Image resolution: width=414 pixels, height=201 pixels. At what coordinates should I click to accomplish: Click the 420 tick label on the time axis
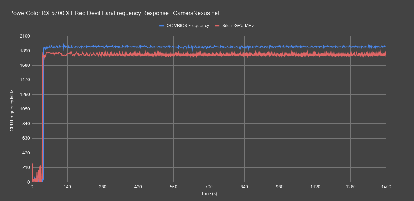tap(138, 187)
